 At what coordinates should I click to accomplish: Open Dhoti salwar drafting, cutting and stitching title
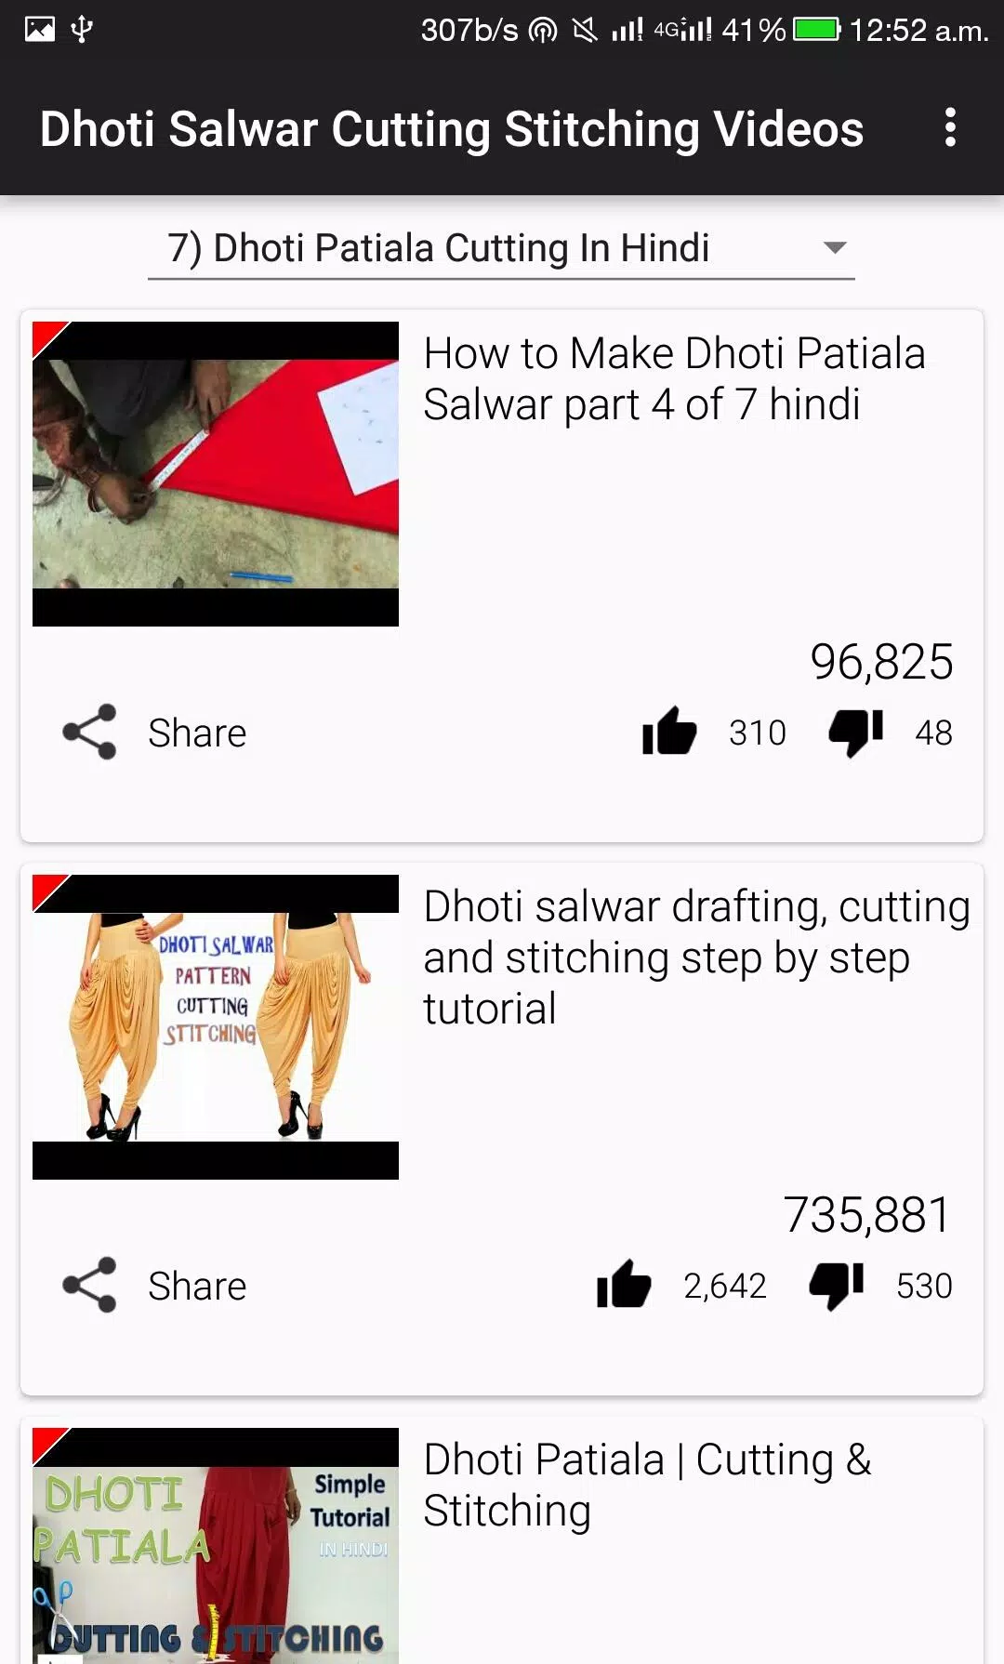click(697, 957)
